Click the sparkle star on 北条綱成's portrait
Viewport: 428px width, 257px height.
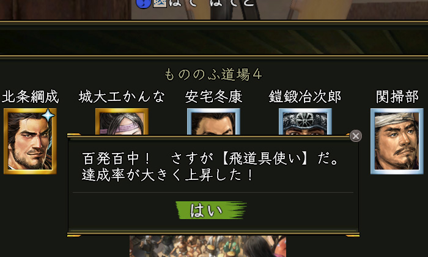[48, 115]
